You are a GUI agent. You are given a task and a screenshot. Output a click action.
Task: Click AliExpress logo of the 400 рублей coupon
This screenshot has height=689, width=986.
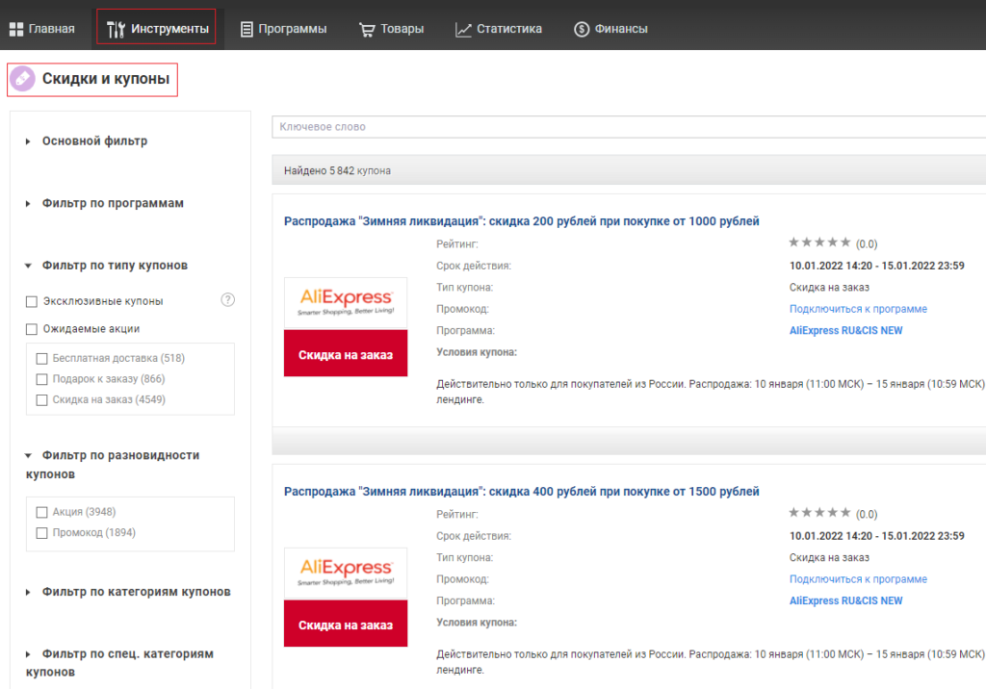[x=346, y=573]
